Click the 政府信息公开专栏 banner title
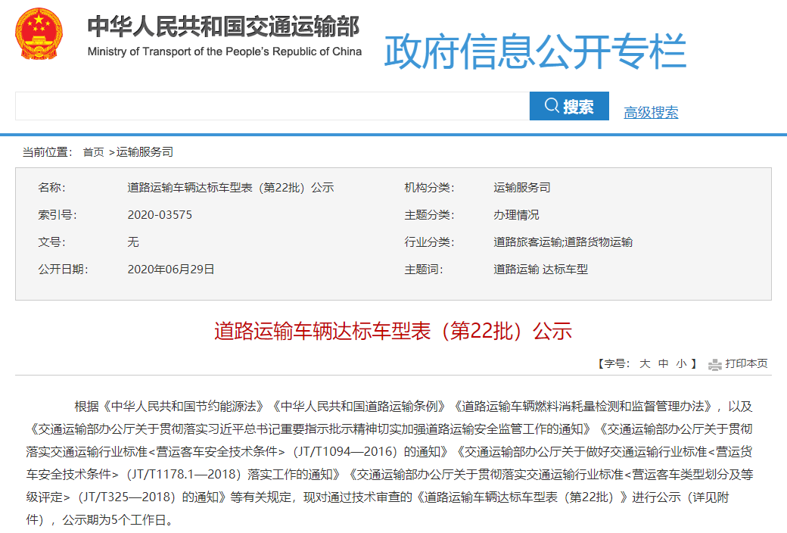The width and height of the screenshot is (787, 533). pyautogui.click(x=535, y=51)
